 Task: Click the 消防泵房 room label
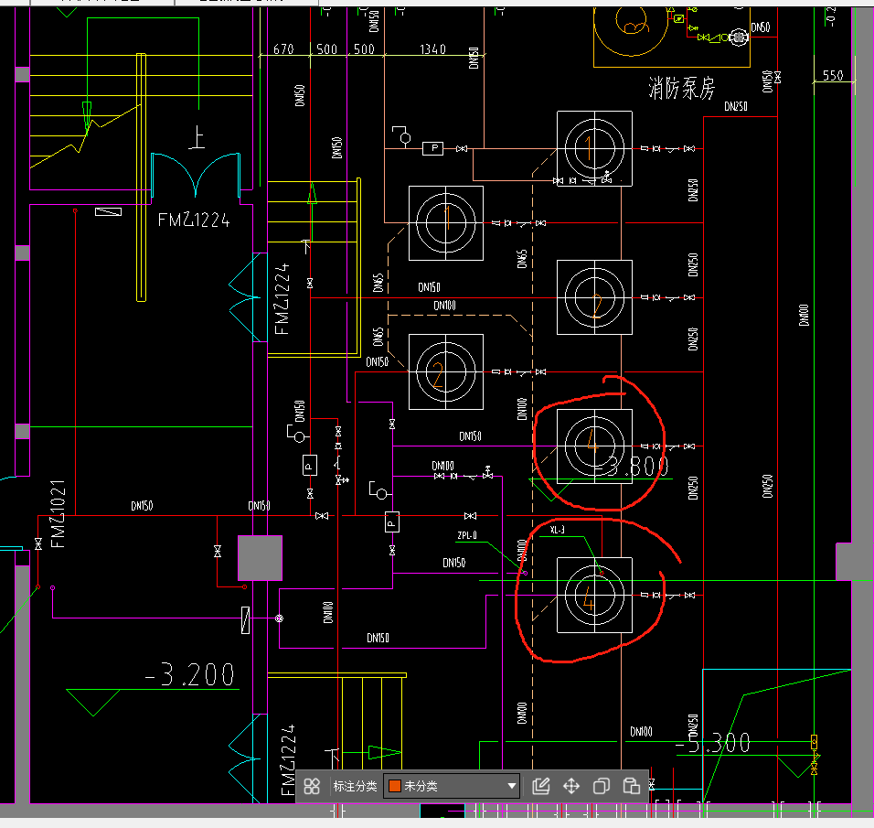pos(681,88)
